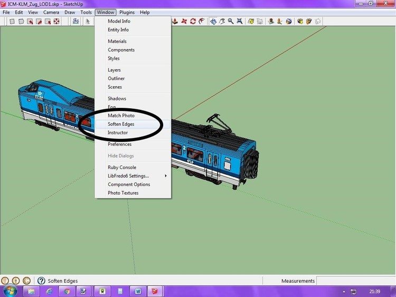Open the Edit menu
Image resolution: width=396 pixels, height=297 pixels.
pyautogui.click(x=18, y=12)
